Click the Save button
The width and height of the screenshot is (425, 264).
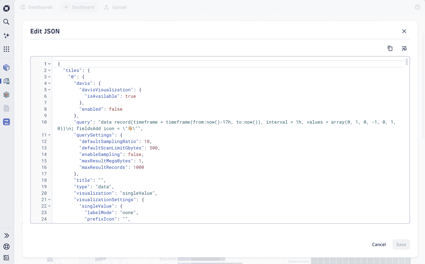[401, 244]
